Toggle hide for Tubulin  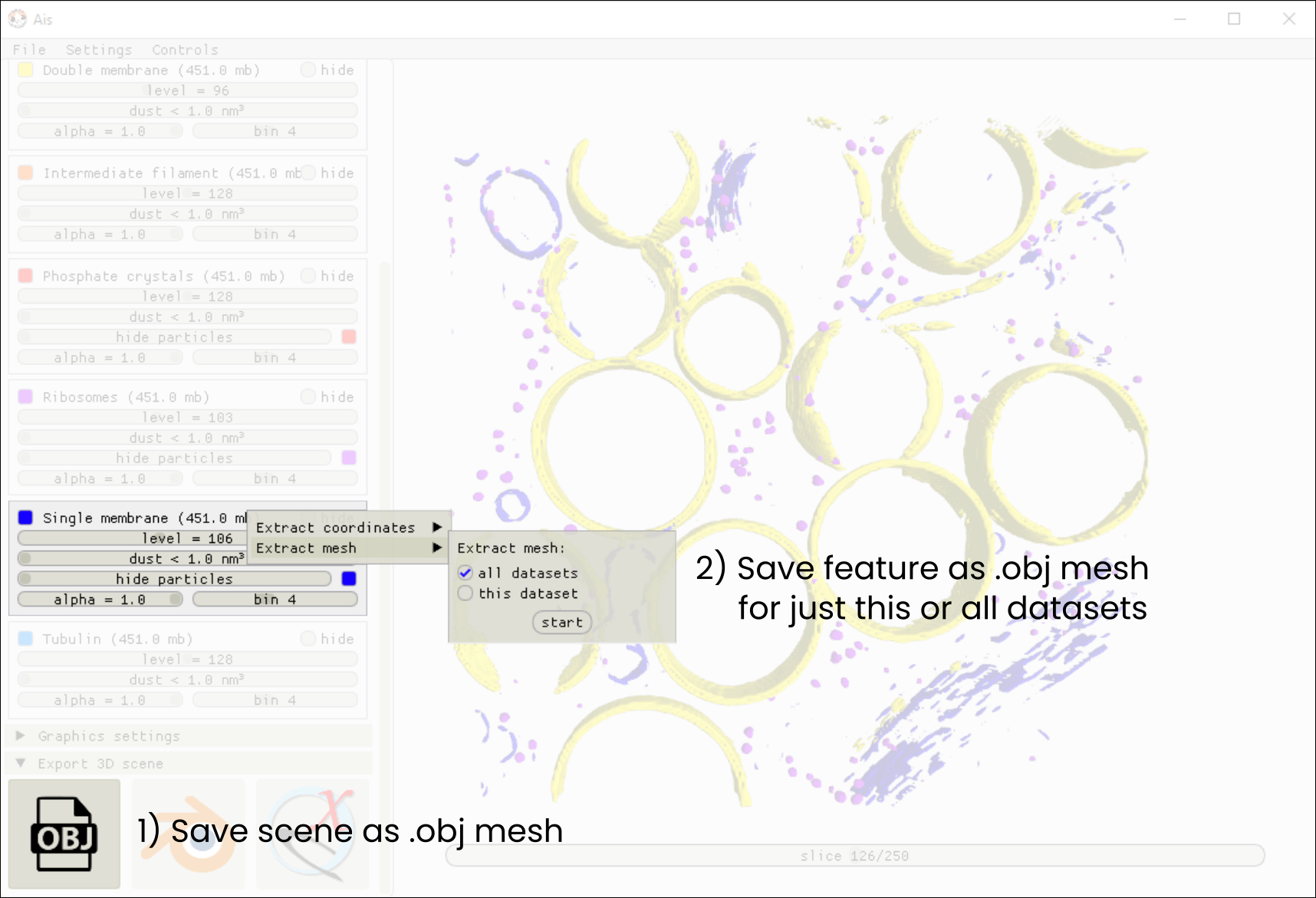(x=308, y=639)
